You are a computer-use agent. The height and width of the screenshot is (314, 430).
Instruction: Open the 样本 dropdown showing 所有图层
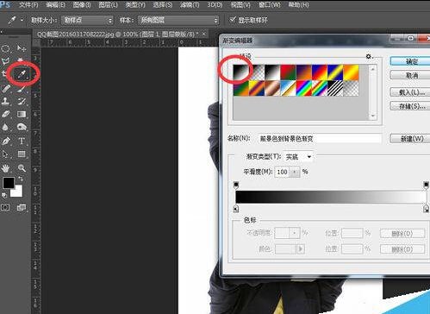coord(178,20)
